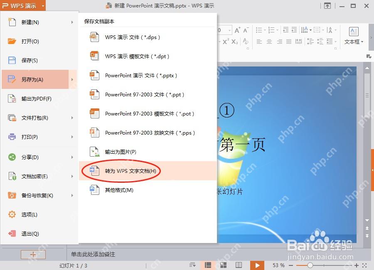Choose 转为 WPS 文字文档(H) option

click(x=148, y=171)
